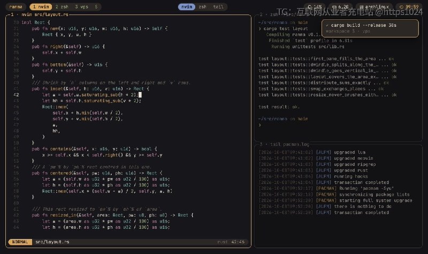Select the last workspace symbol after vps
The image size is (428, 254).
click(96, 6)
